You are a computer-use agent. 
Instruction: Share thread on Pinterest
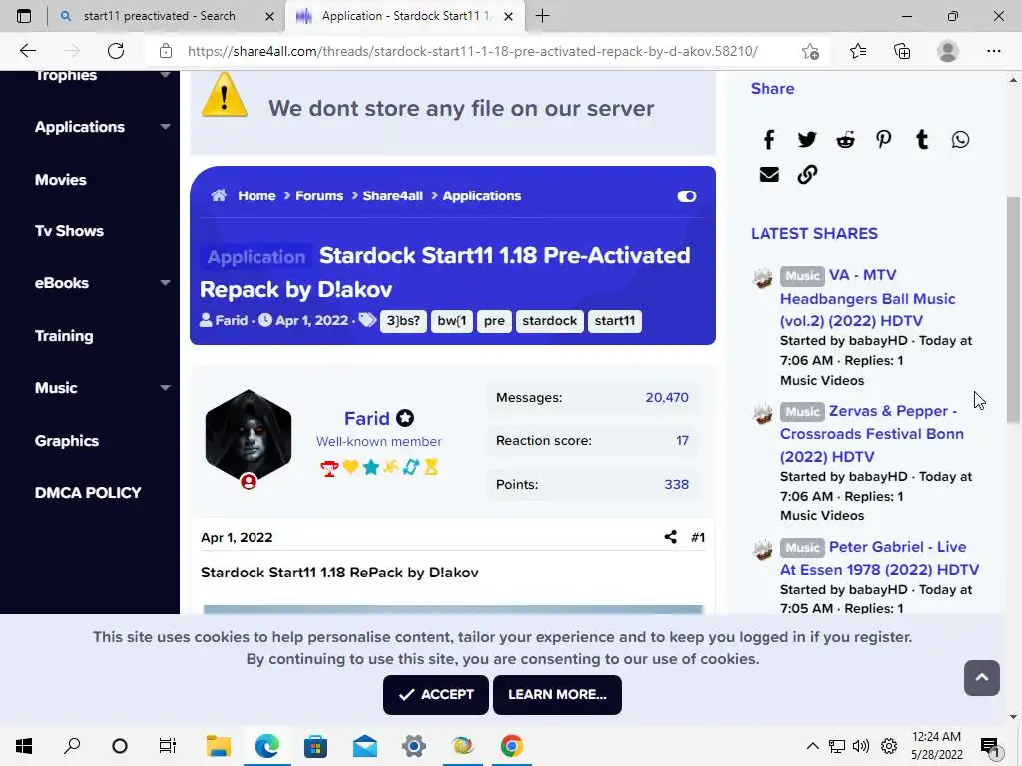coord(884,140)
